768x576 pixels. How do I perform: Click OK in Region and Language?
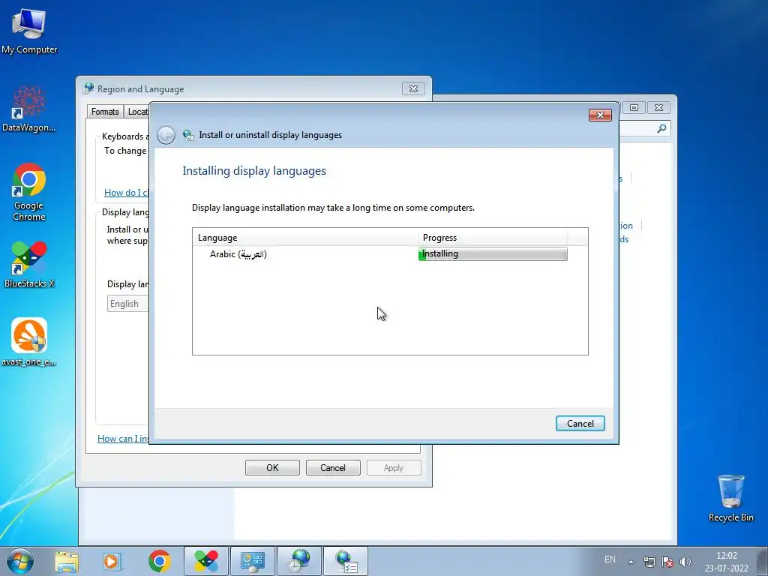[272, 468]
